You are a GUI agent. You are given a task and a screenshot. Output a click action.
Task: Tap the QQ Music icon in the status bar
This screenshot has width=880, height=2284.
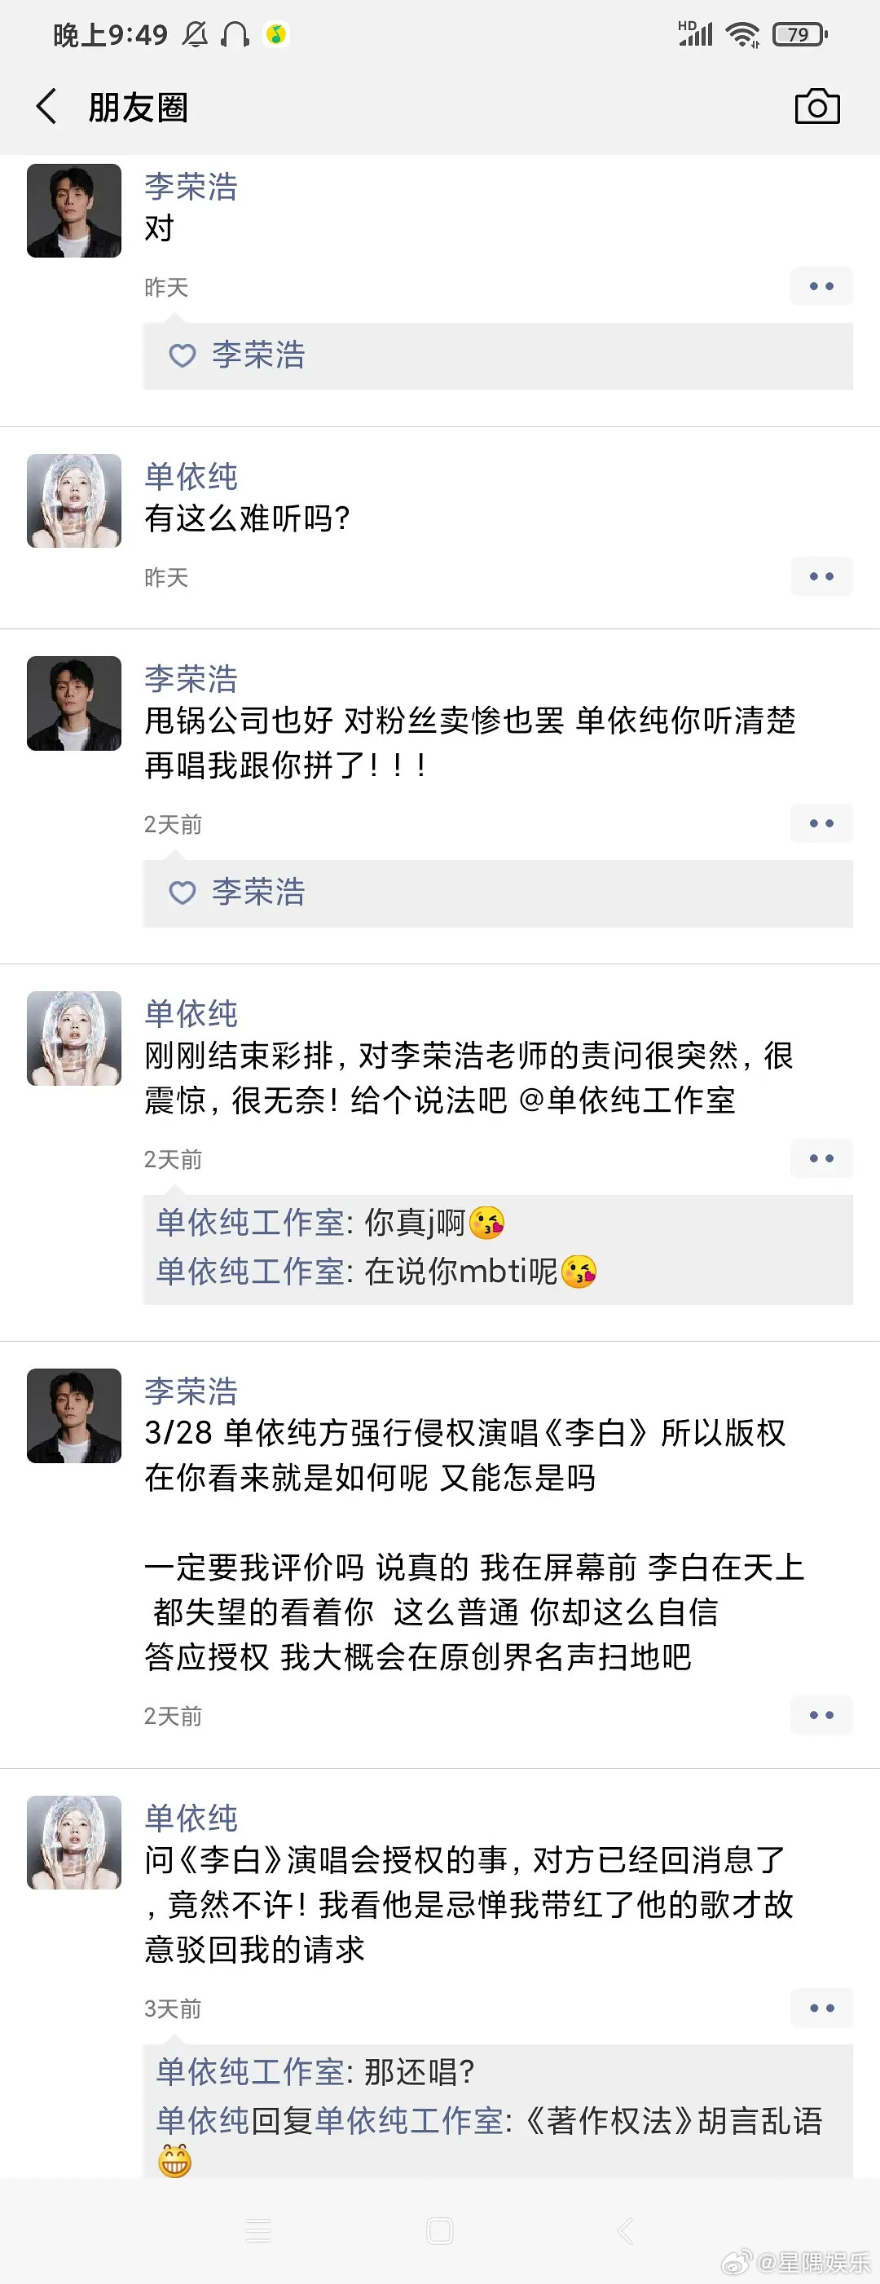275,33
